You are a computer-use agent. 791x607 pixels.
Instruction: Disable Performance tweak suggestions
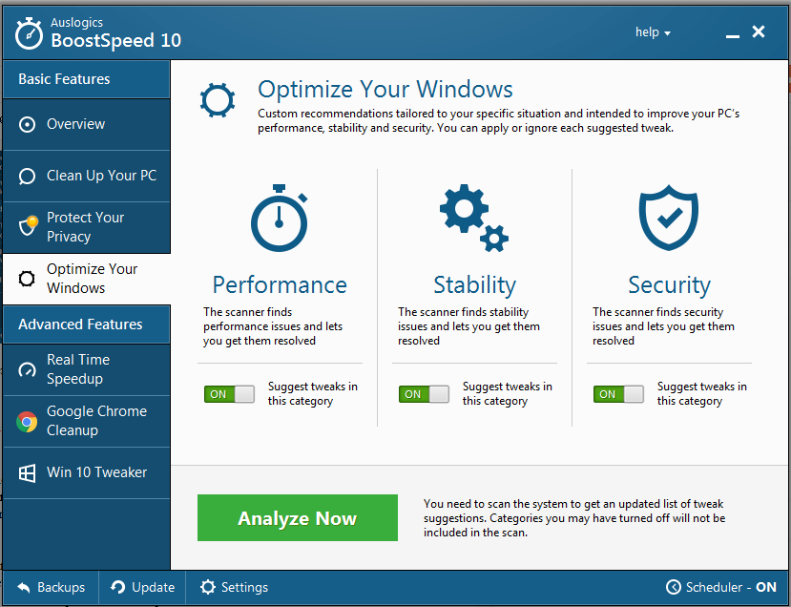point(229,393)
